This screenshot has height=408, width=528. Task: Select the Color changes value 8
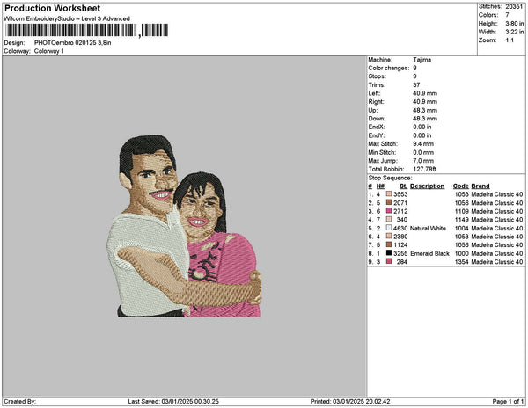pos(414,68)
